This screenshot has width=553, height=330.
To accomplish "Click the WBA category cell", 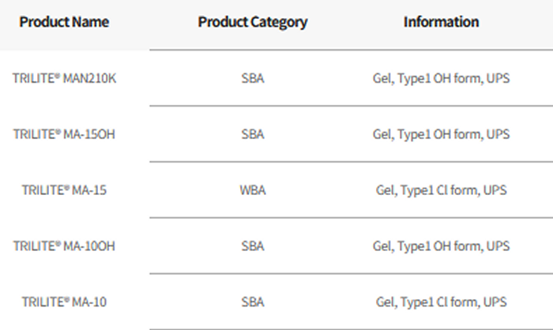I will (253, 190).
